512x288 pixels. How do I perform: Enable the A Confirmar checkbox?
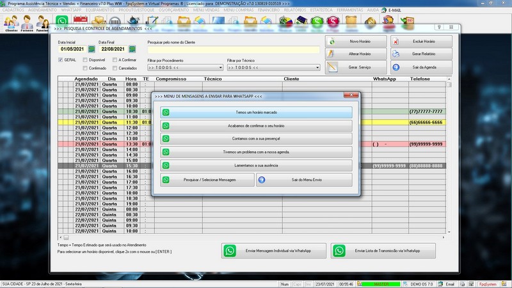click(x=115, y=60)
